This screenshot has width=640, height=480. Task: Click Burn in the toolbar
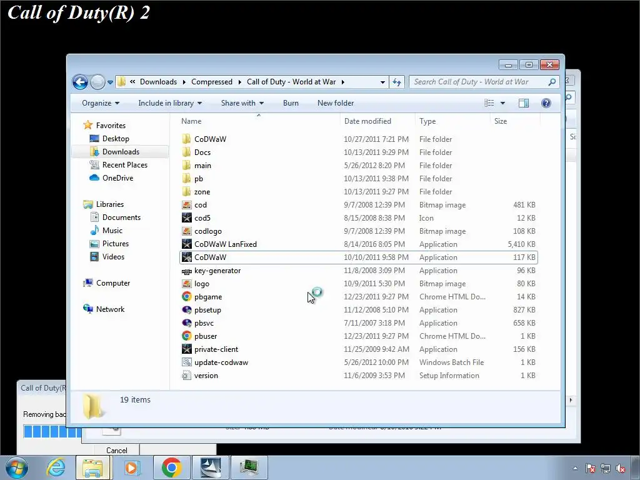pos(291,103)
